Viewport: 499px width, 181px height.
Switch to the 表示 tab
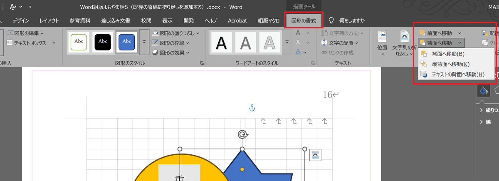pos(168,20)
